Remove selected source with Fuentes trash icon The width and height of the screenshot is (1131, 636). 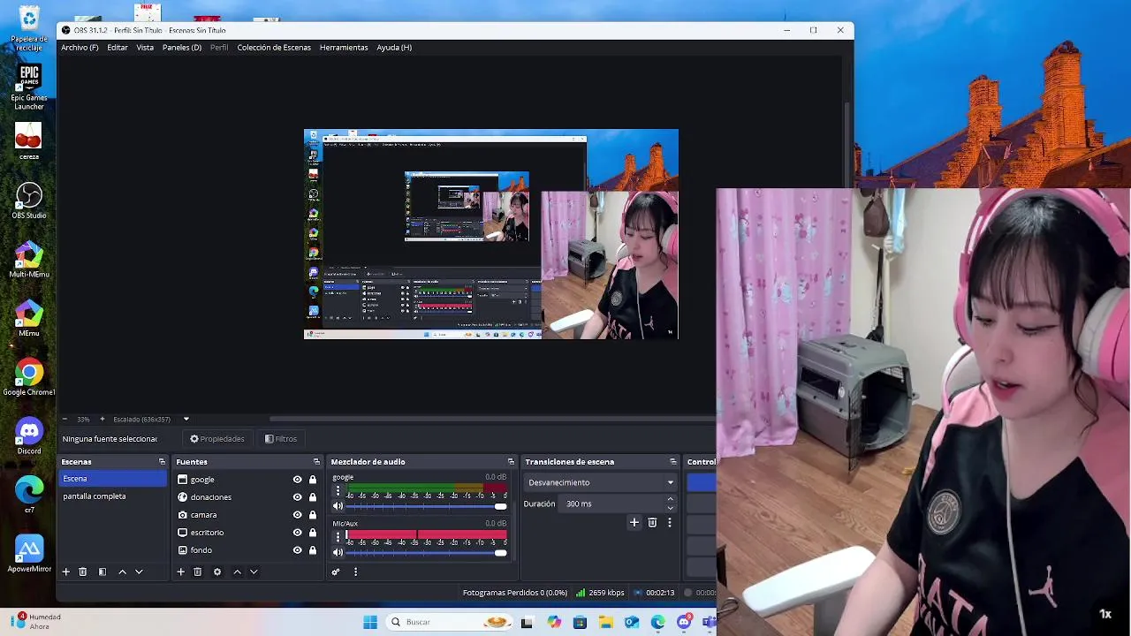[x=198, y=572]
